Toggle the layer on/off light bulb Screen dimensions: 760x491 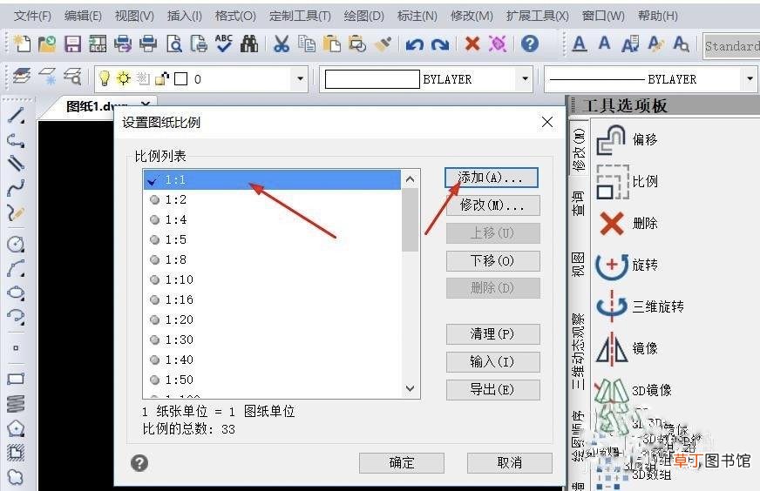tap(105, 78)
